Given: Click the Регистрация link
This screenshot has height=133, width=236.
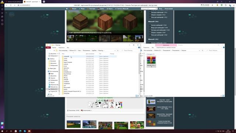Looking at the screenshot, I should [x=169, y=9].
